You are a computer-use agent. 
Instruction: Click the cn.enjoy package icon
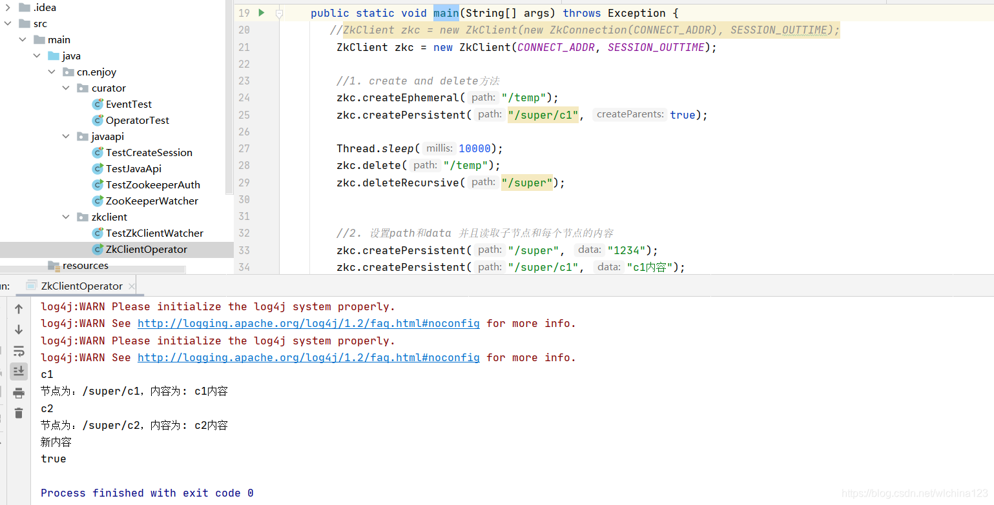pyautogui.click(x=68, y=72)
